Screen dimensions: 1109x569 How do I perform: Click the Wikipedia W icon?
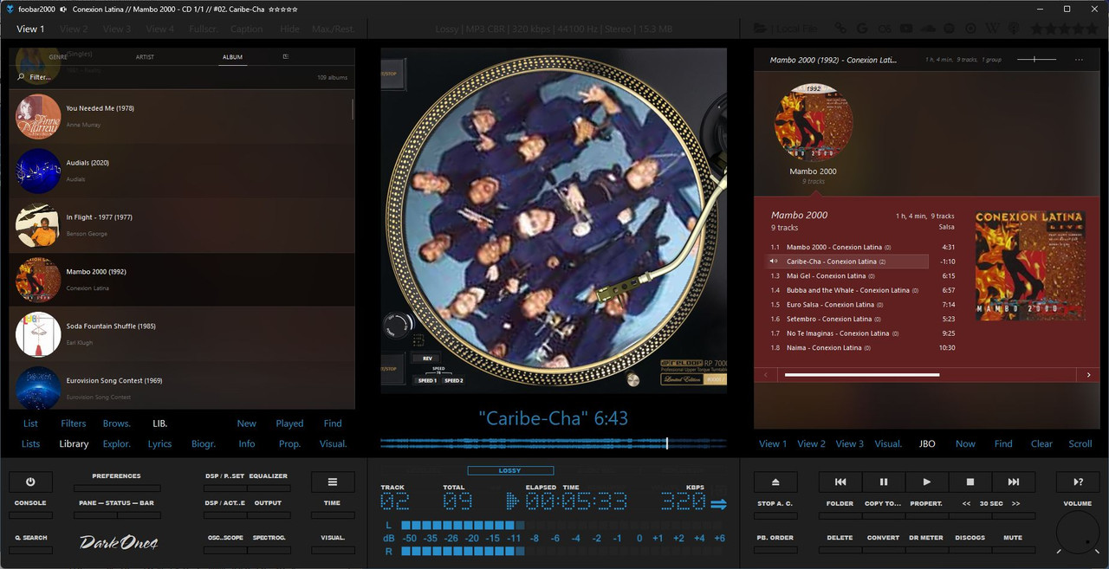coord(992,29)
